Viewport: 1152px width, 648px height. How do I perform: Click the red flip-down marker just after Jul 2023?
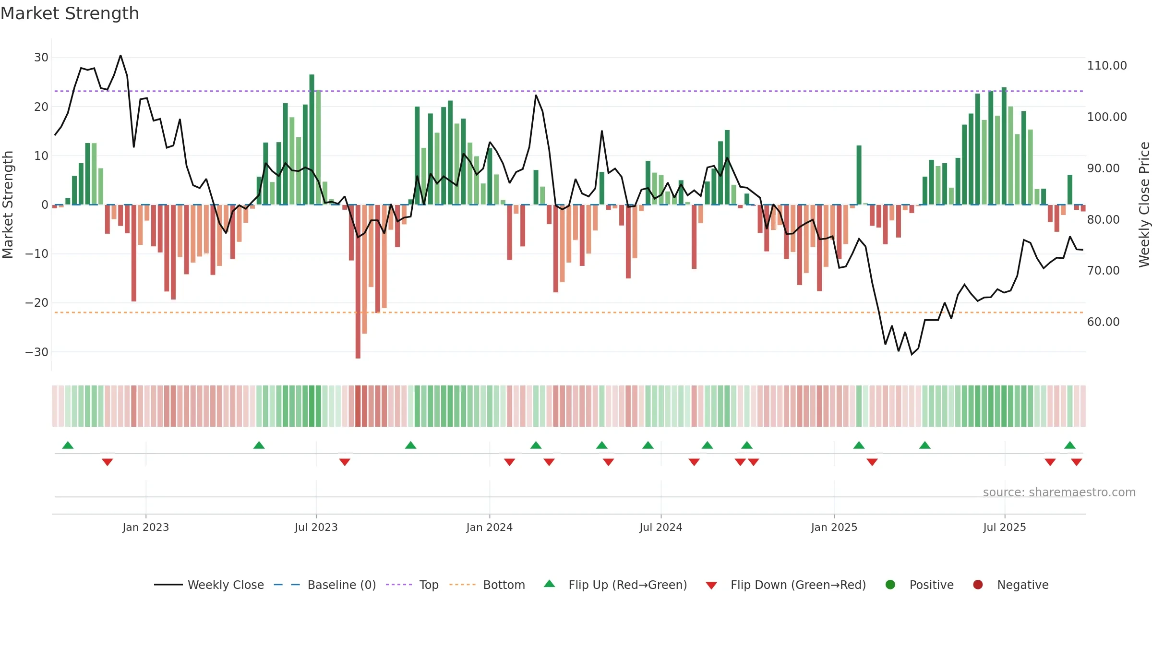coord(345,462)
